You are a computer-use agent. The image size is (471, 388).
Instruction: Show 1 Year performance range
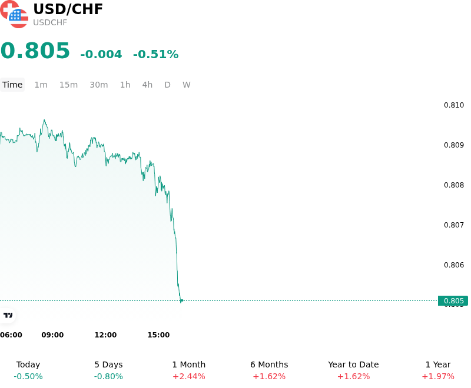(438, 370)
